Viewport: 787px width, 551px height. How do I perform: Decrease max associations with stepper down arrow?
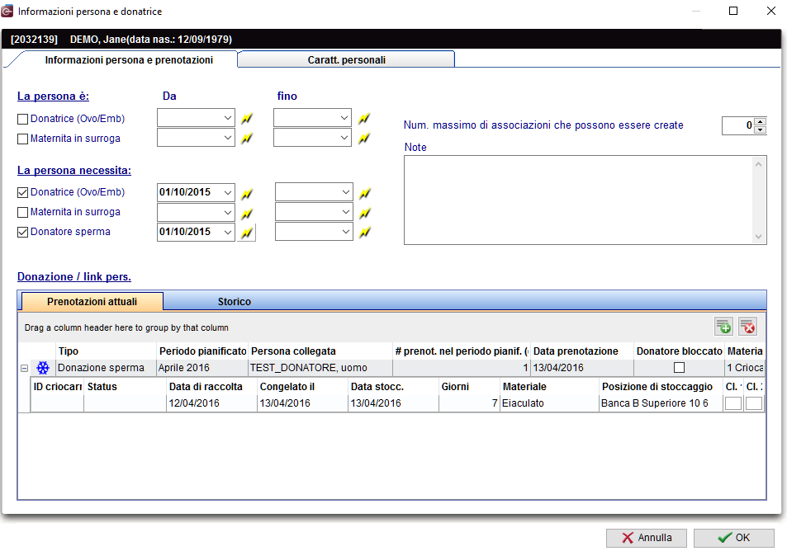click(761, 130)
